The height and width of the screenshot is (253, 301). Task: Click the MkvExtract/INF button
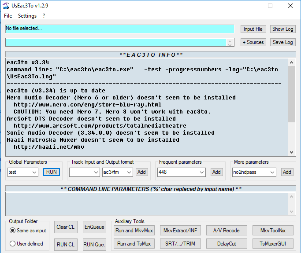[x=180, y=231]
